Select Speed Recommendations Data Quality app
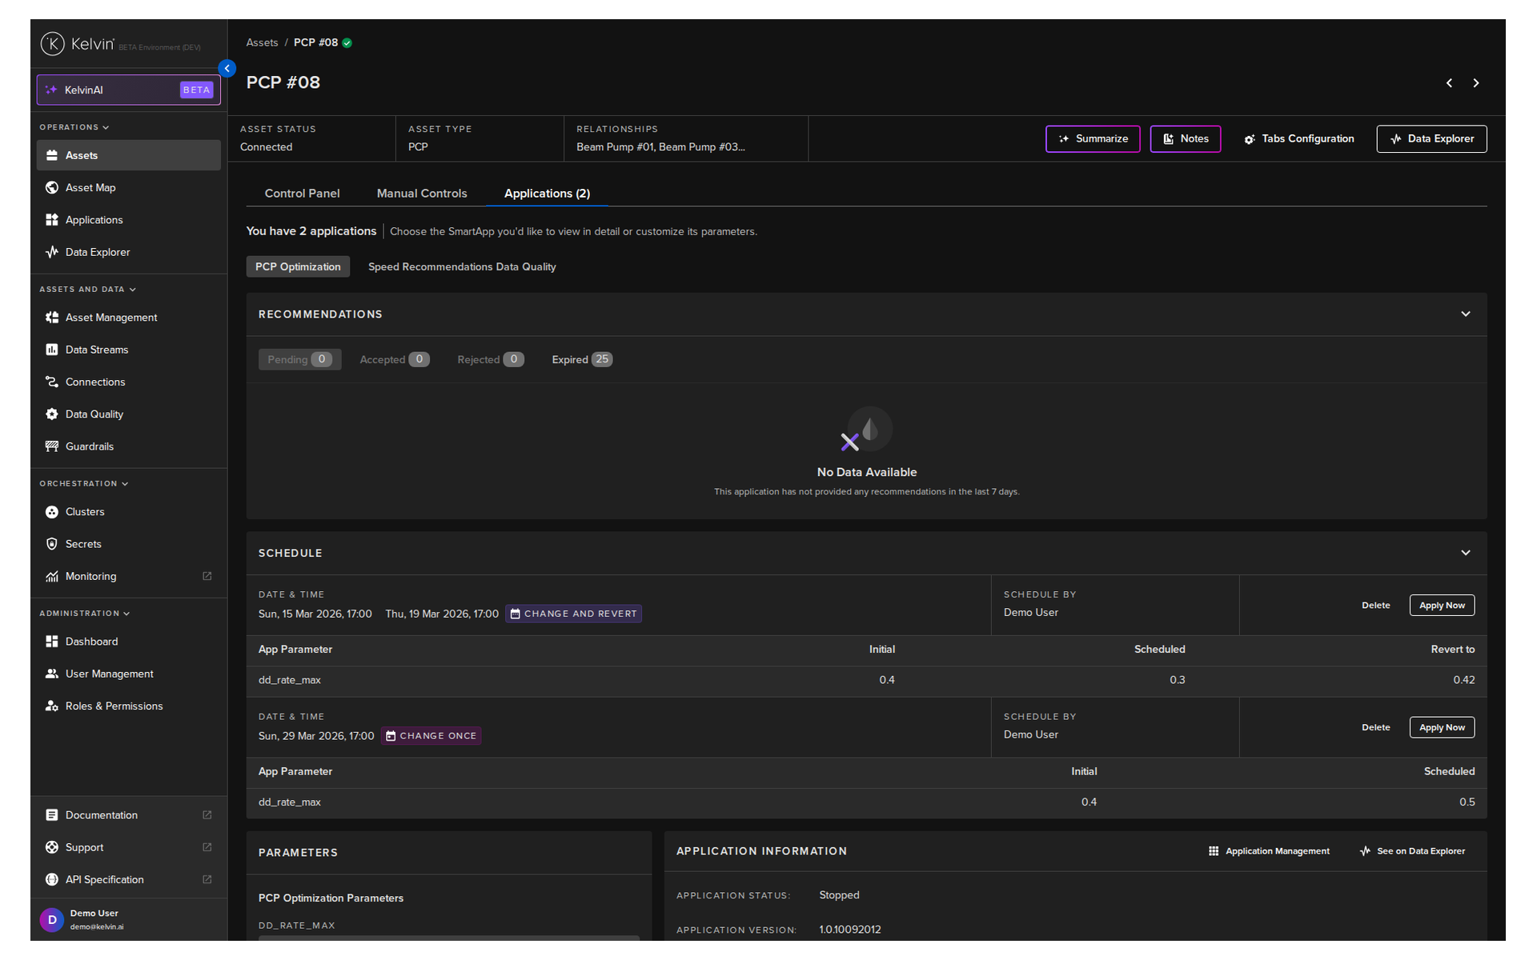The image size is (1537, 960). tap(461, 267)
